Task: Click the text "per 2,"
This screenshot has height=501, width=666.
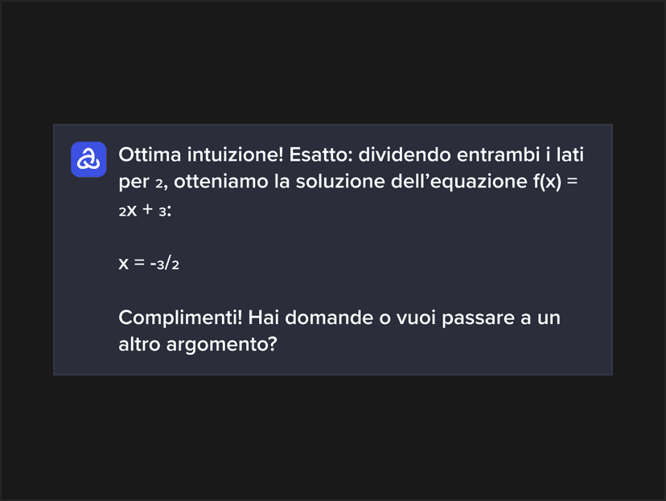Action: coord(143,182)
